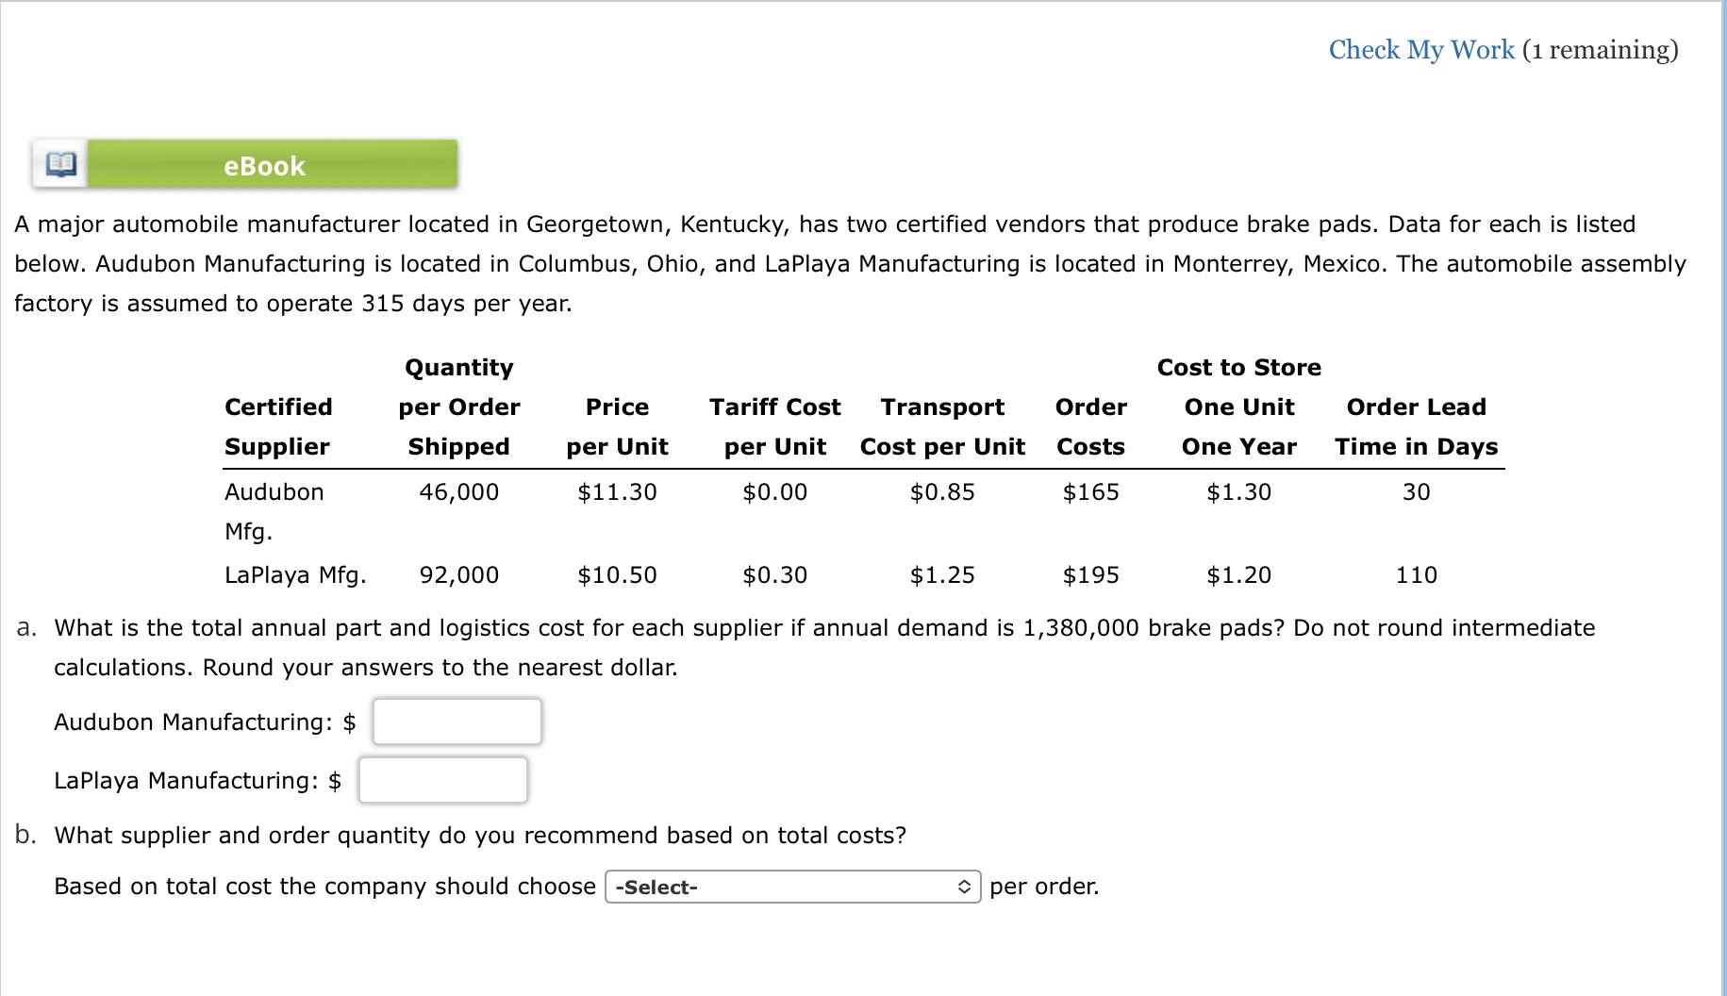1727x996 pixels.
Task: Focus the Audubon Manufacturing answer field
Action: tap(457, 722)
